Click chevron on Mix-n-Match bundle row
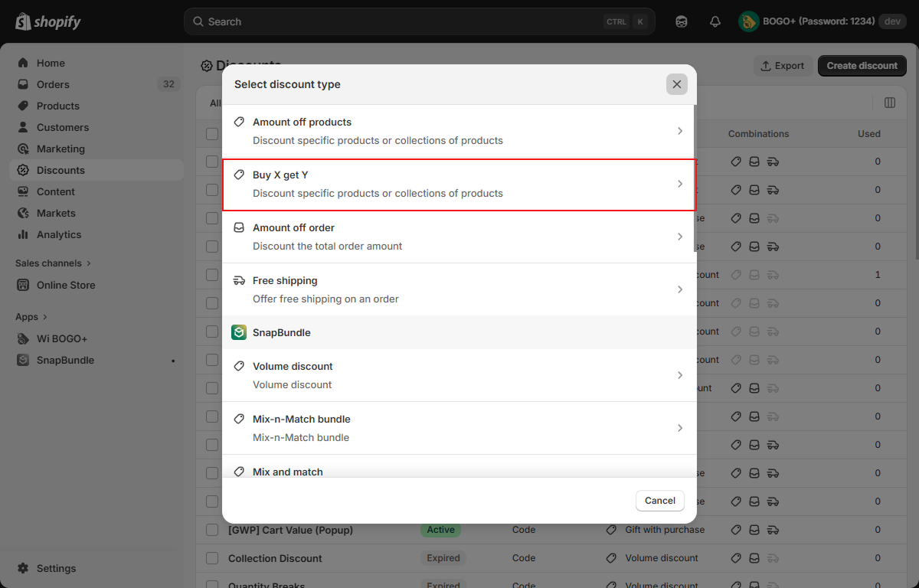 pos(679,428)
